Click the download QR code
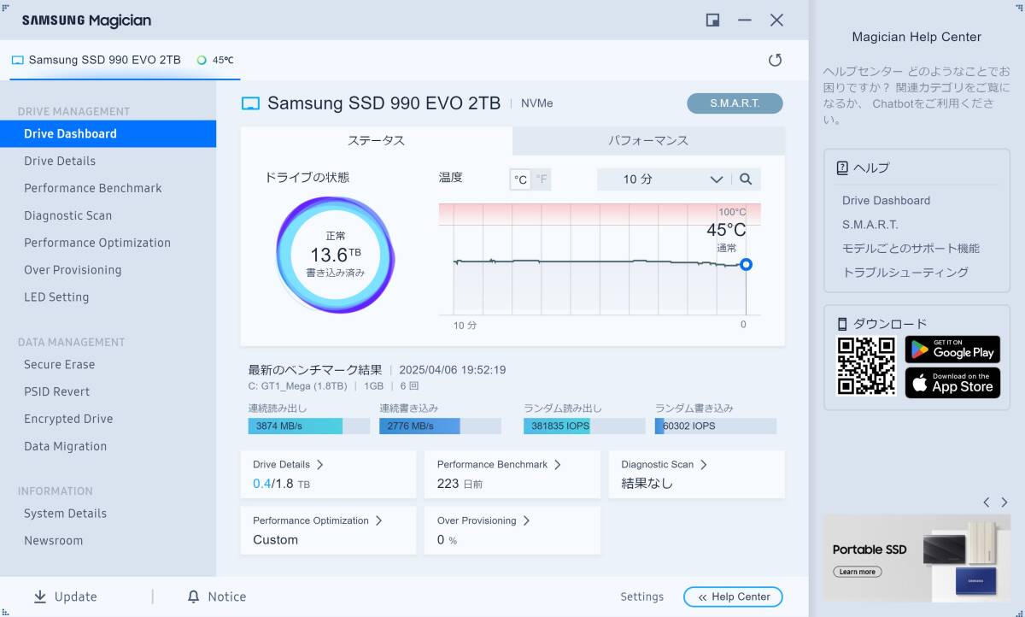Image resolution: width=1025 pixels, height=617 pixels. click(x=866, y=366)
